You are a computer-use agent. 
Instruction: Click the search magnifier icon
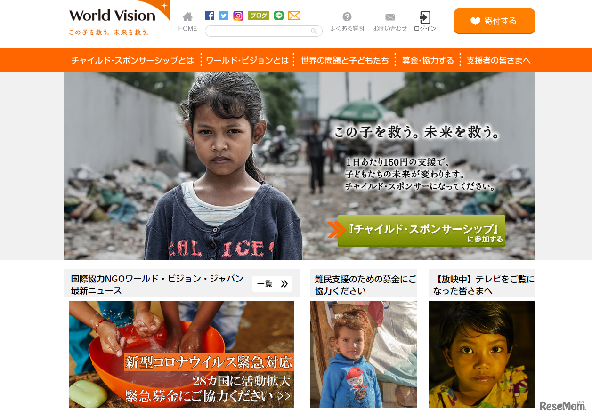coord(314,32)
